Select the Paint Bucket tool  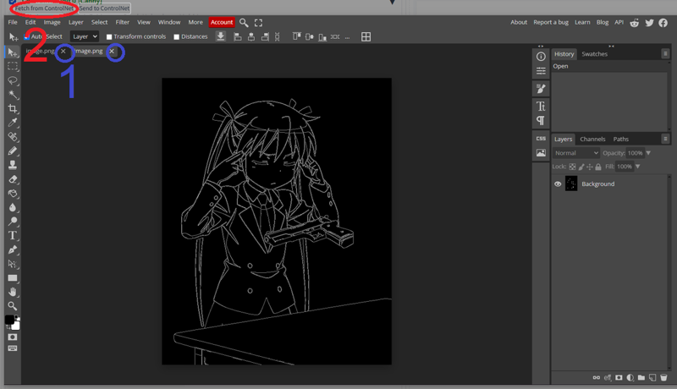click(13, 193)
